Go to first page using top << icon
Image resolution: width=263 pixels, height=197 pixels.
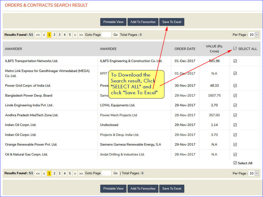(38, 35)
